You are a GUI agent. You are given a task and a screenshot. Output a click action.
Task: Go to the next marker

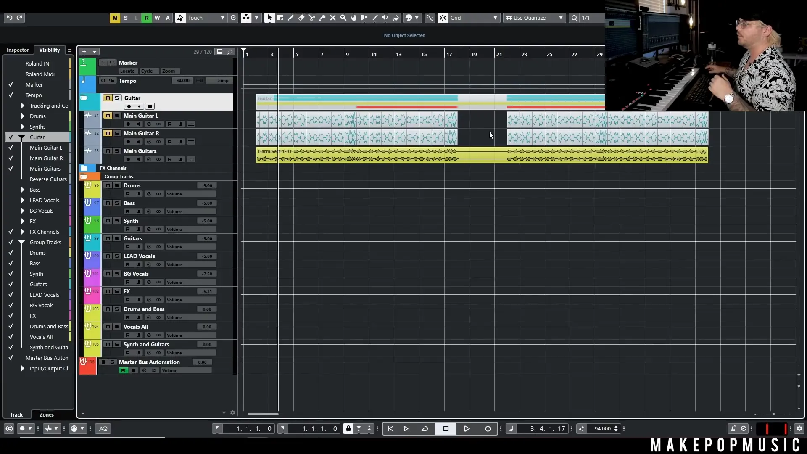pos(406,428)
